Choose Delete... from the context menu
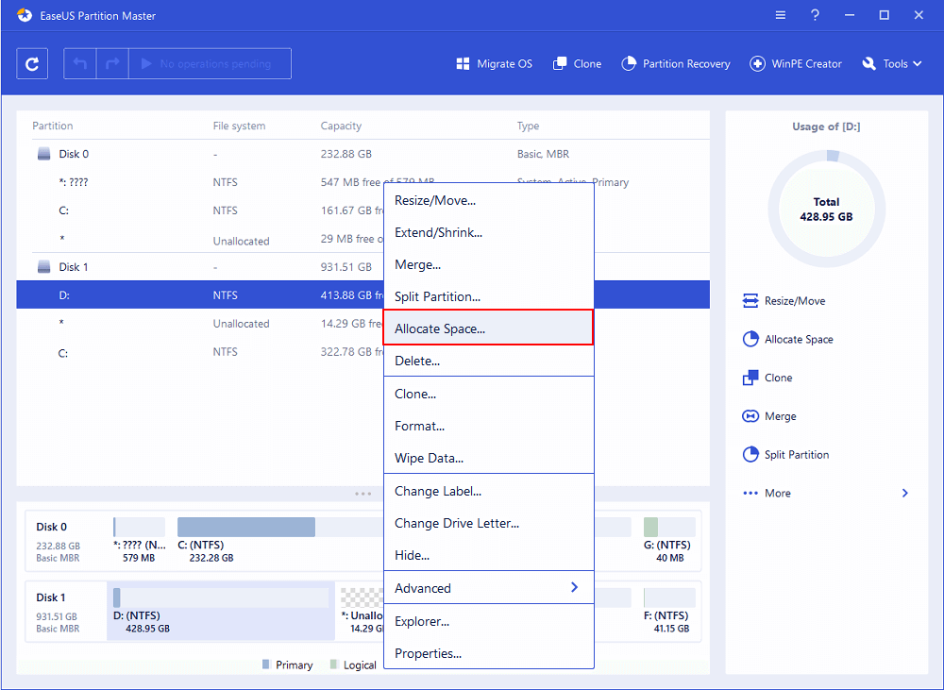Screen dimensions: 944x690 tap(489, 361)
